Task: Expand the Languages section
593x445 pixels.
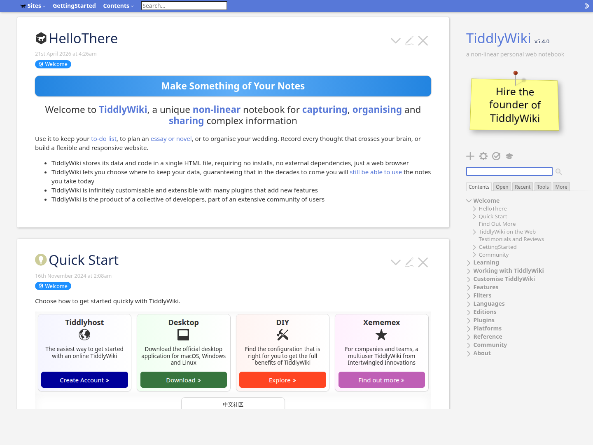Action: (x=469, y=304)
